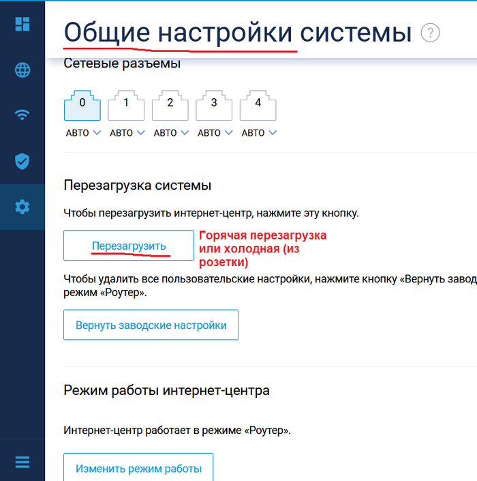
Task: Click the help question mark icon
Action: click(x=430, y=33)
